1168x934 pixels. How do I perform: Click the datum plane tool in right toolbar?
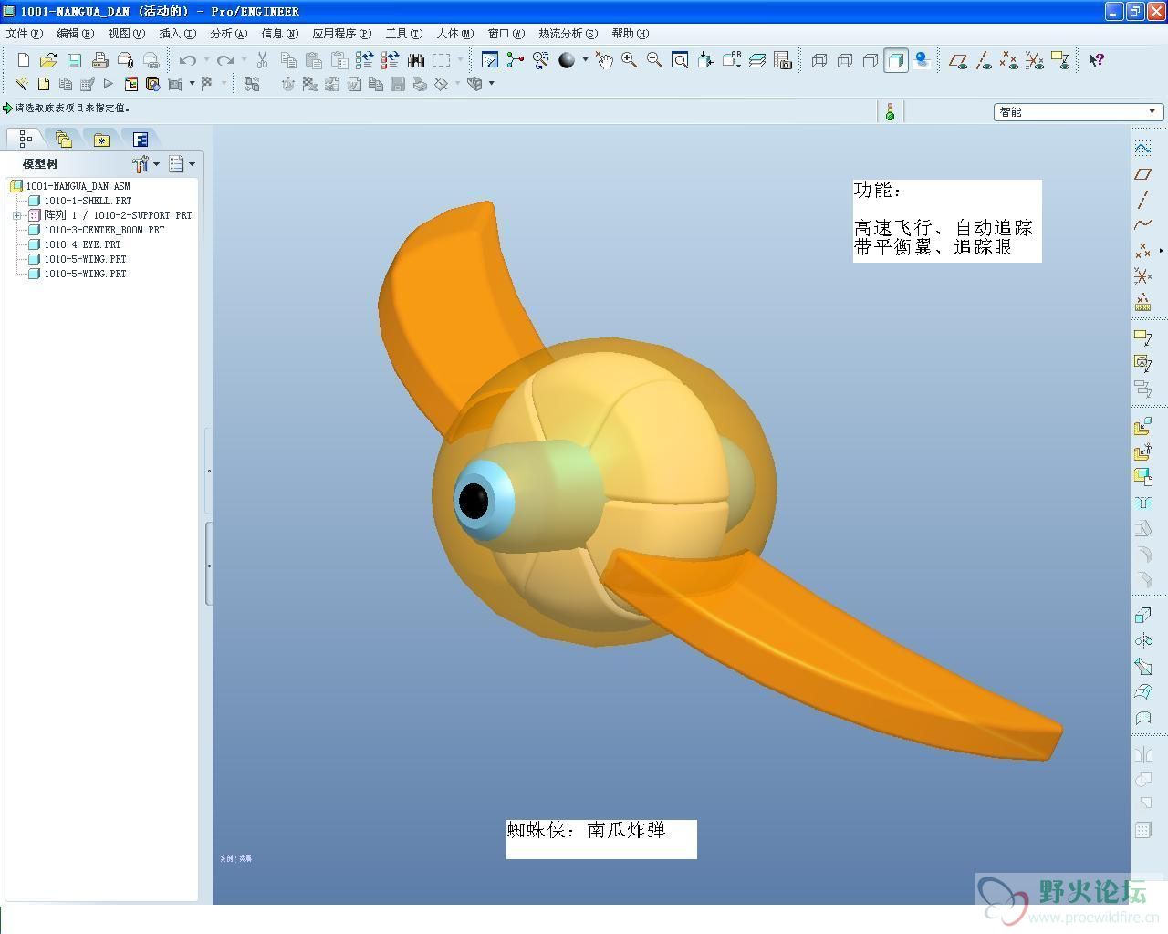(1142, 173)
